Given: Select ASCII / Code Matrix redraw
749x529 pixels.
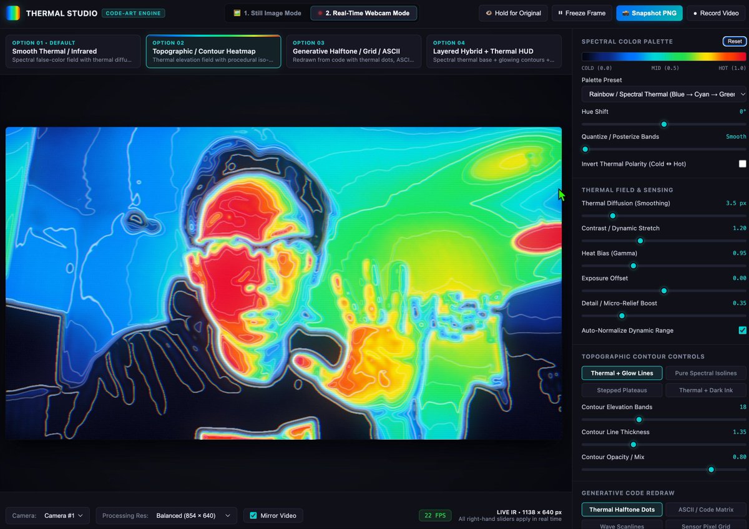Looking at the screenshot, I should (706, 510).
